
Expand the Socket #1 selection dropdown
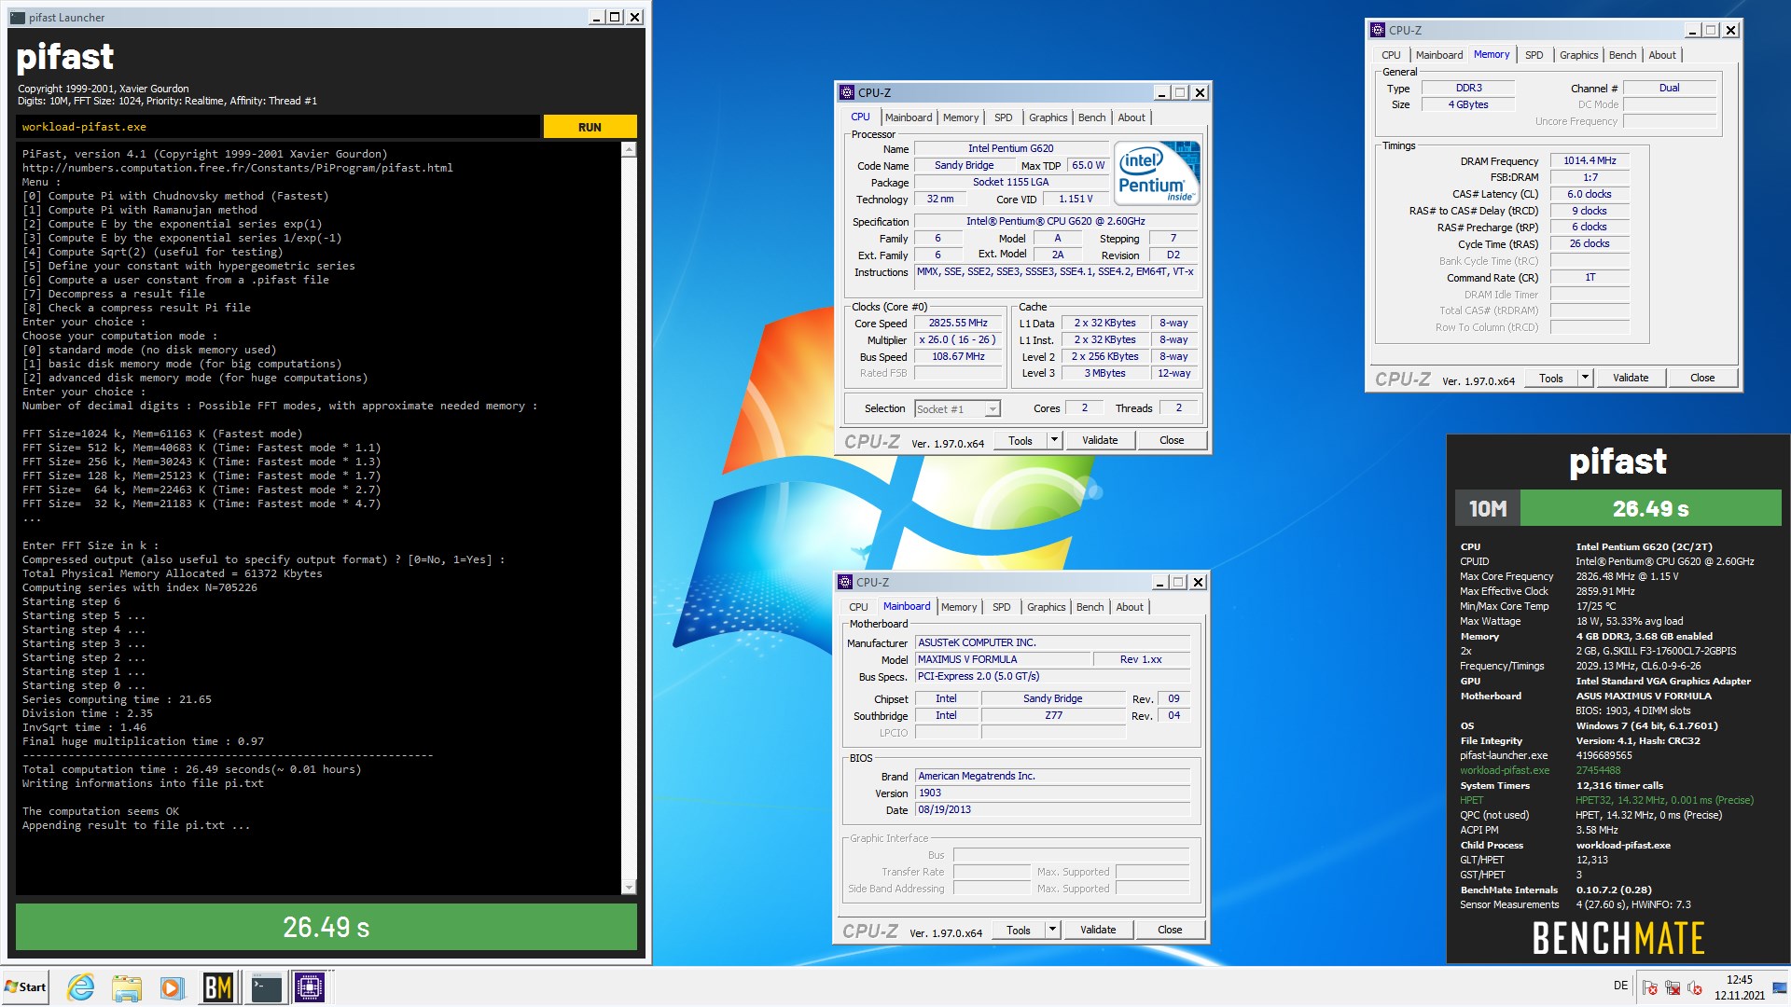(993, 409)
